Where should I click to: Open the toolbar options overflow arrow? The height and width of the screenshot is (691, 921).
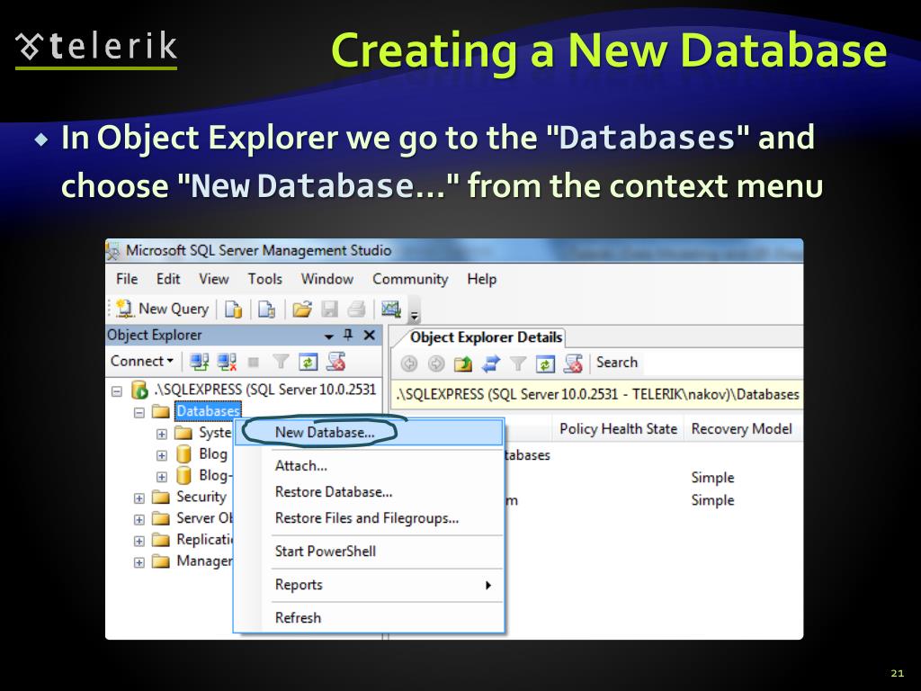point(414,316)
